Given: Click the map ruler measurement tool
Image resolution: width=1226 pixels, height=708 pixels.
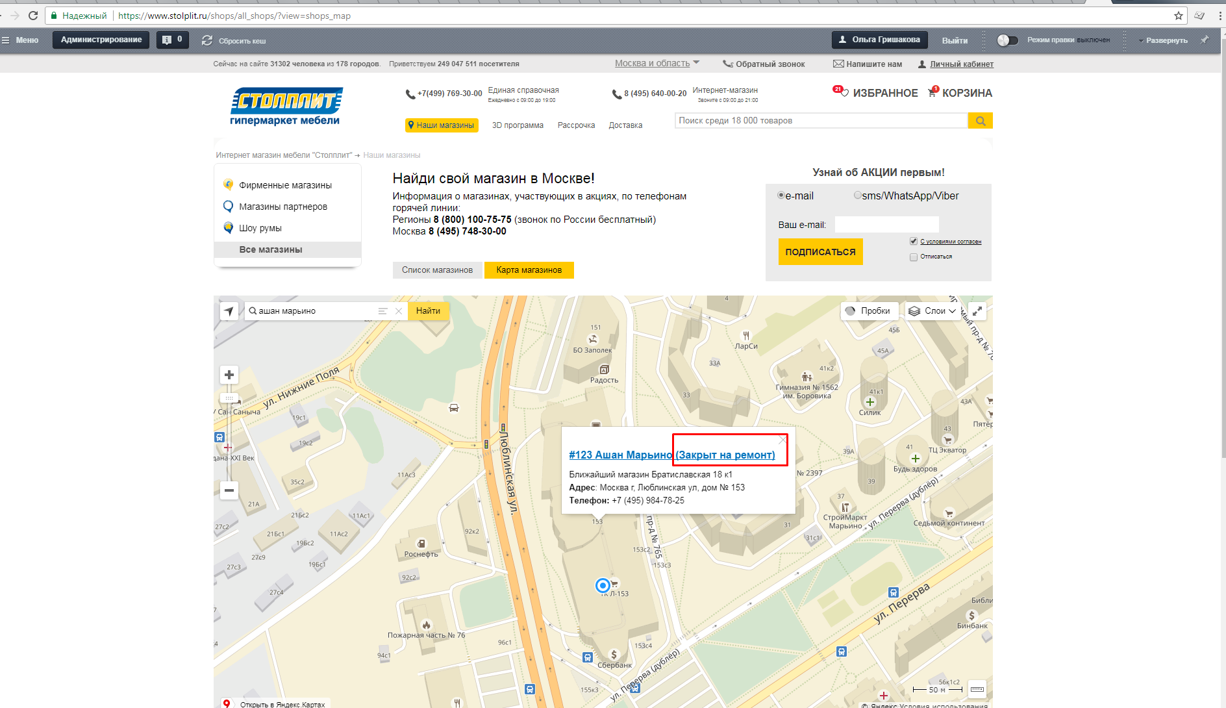Looking at the screenshot, I should pos(977,689).
